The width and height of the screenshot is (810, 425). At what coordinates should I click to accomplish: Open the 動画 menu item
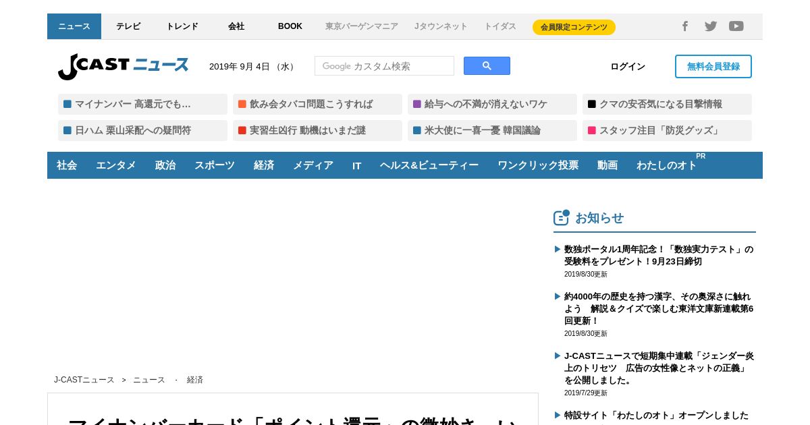point(607,165)
